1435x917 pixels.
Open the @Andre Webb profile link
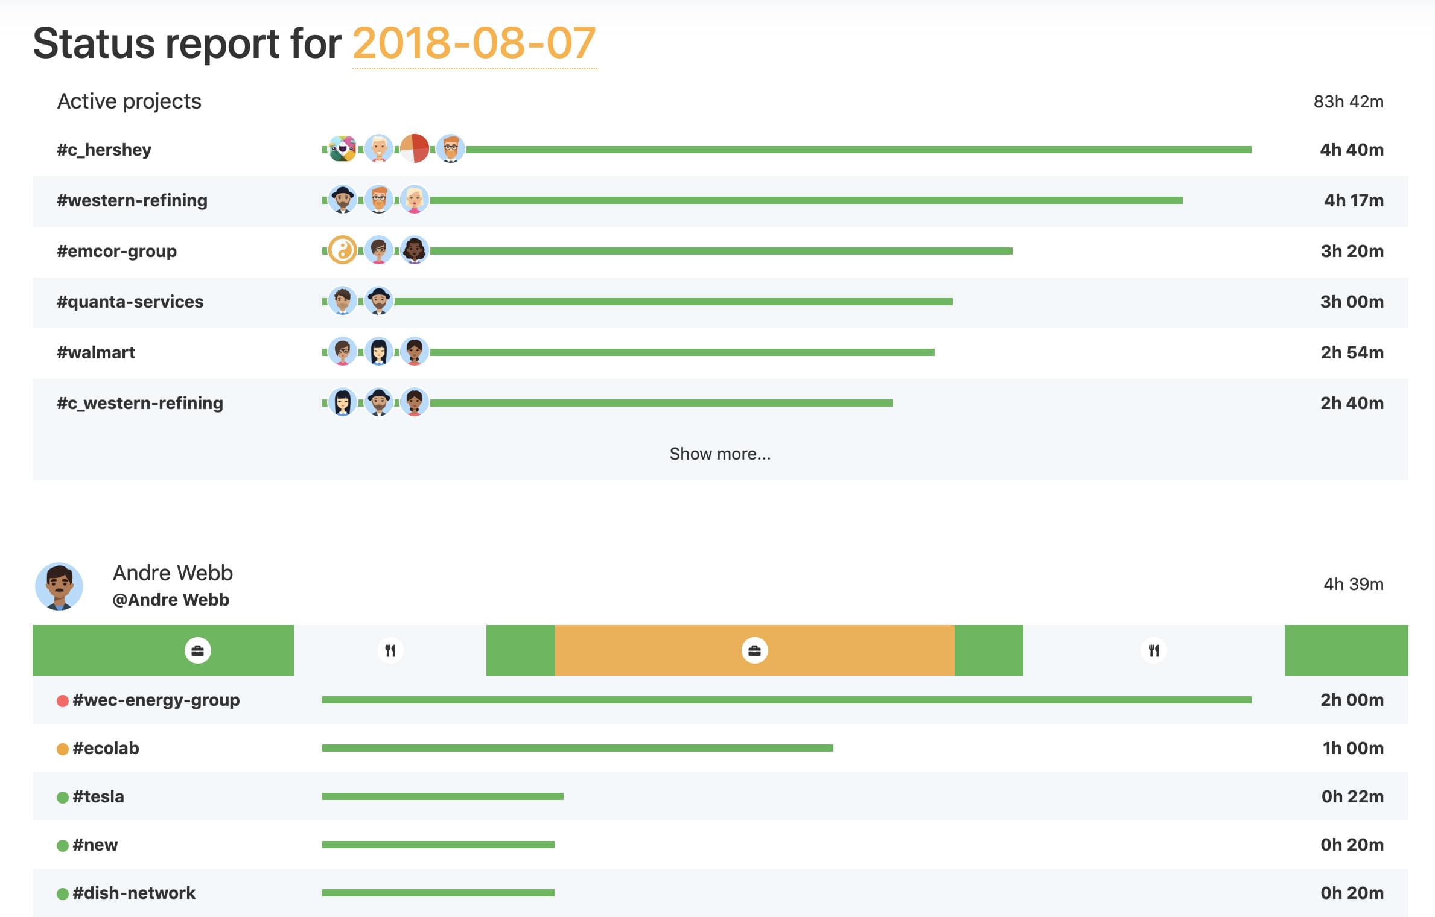click(171, 599)
